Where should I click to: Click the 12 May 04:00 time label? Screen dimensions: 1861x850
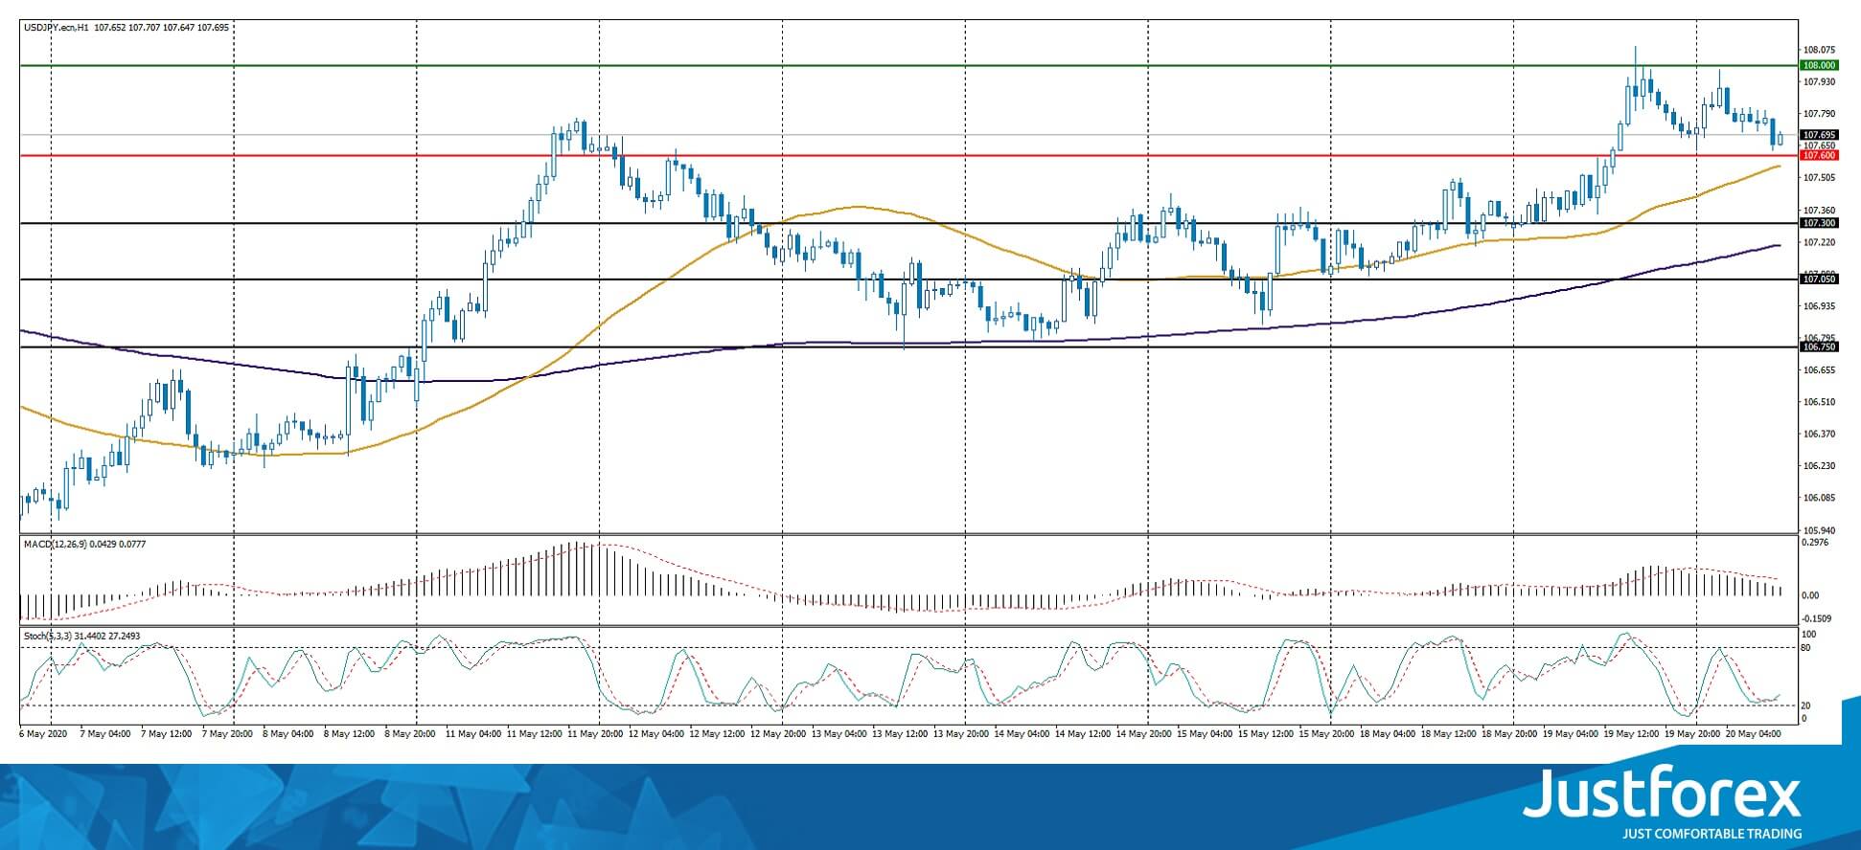657,734
